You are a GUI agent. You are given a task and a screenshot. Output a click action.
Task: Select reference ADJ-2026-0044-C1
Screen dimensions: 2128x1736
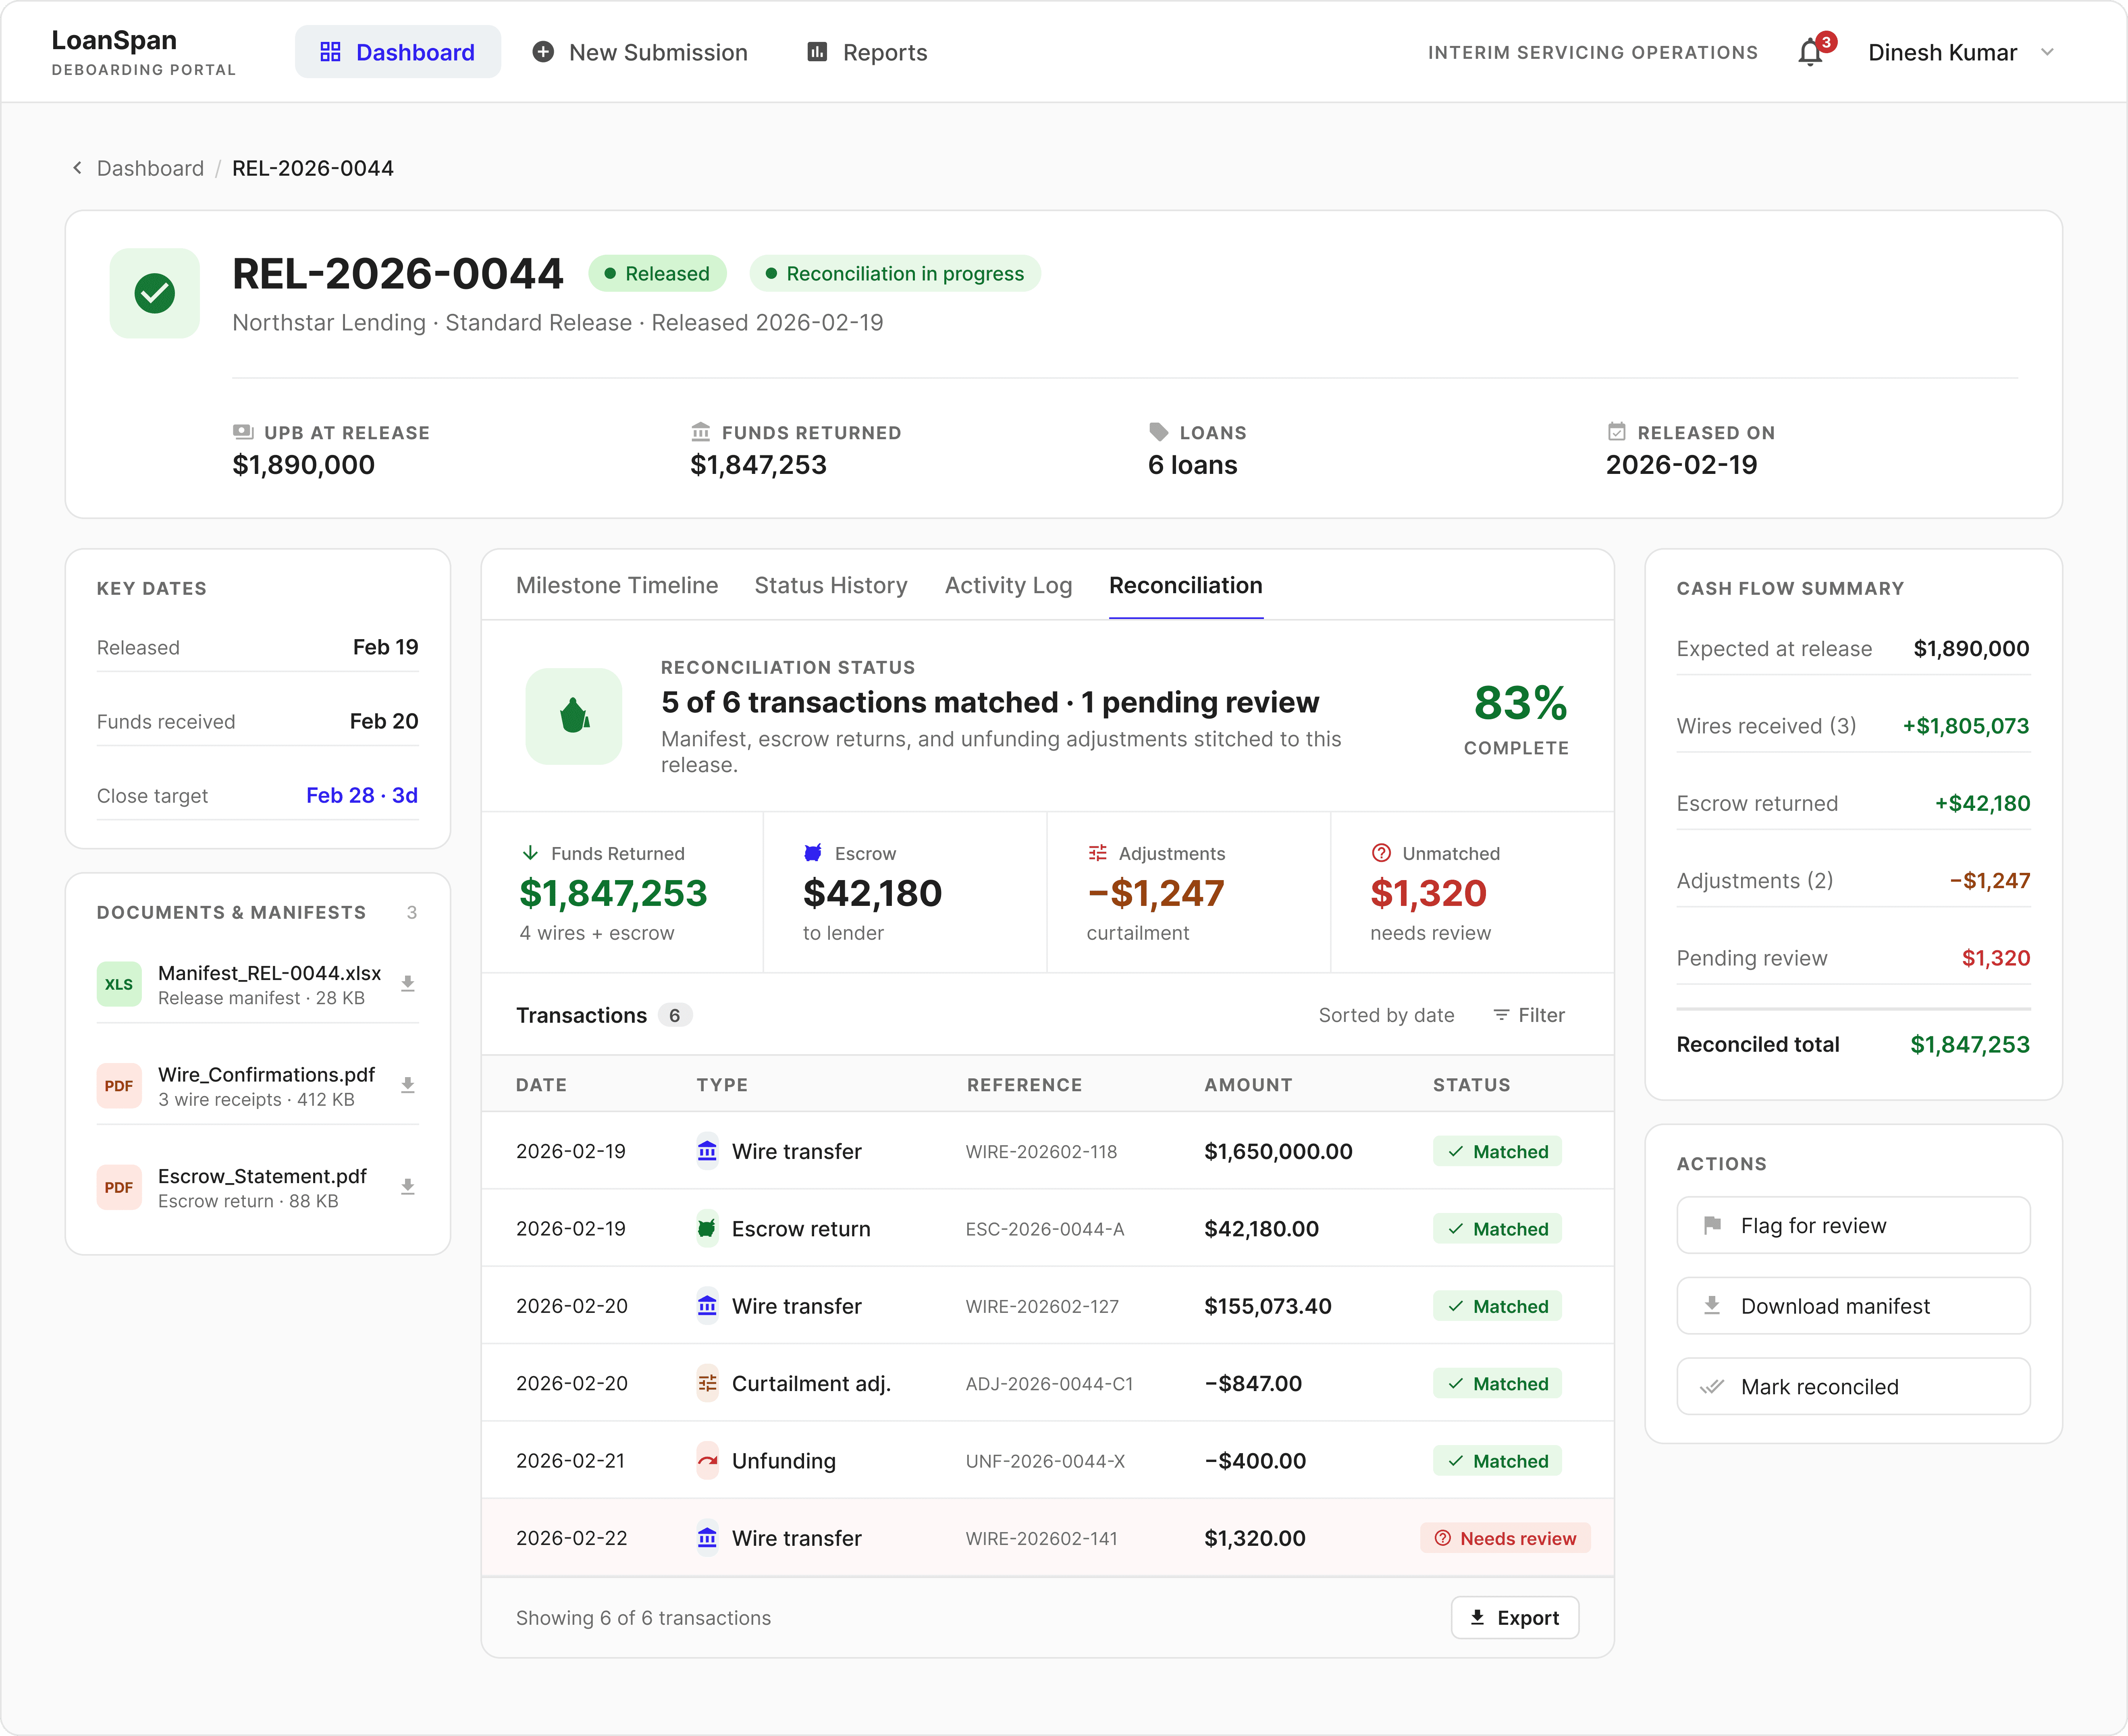tap(1049, 1383)
